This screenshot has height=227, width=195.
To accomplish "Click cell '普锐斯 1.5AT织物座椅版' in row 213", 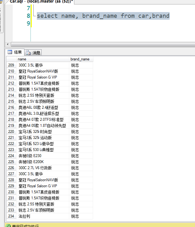I will 43,89.
